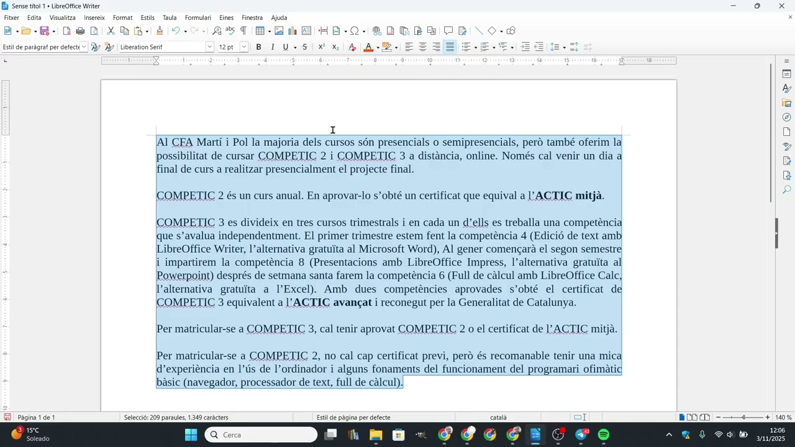Click the Print icon

pyautogui.click(x=80, y=31)
